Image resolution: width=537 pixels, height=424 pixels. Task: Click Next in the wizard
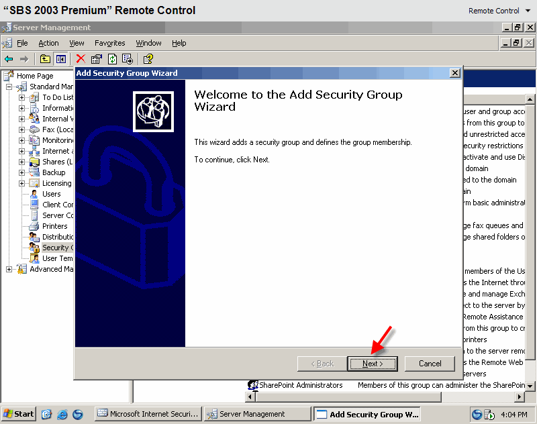(373, 364)
